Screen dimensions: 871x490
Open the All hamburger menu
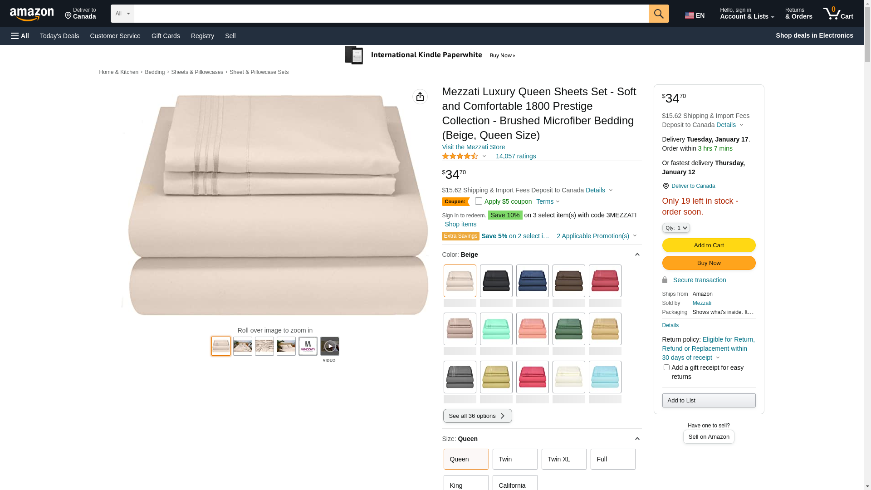(20, 36)
